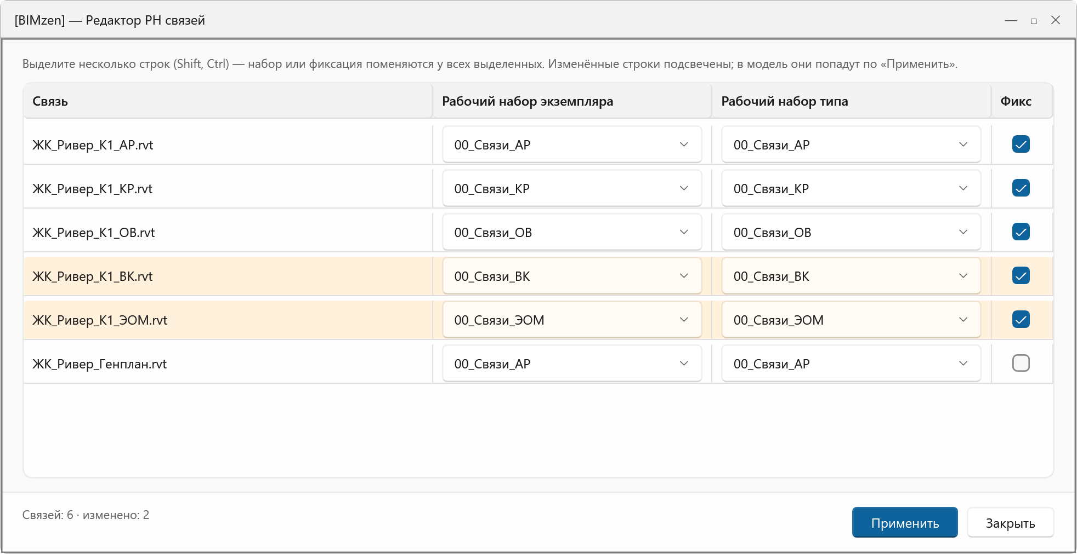The width and height of the screenshot is (1077, 554).
Task: Open type workset dropdown showing 00_Связи_ОВ
Action: point(851,232)
